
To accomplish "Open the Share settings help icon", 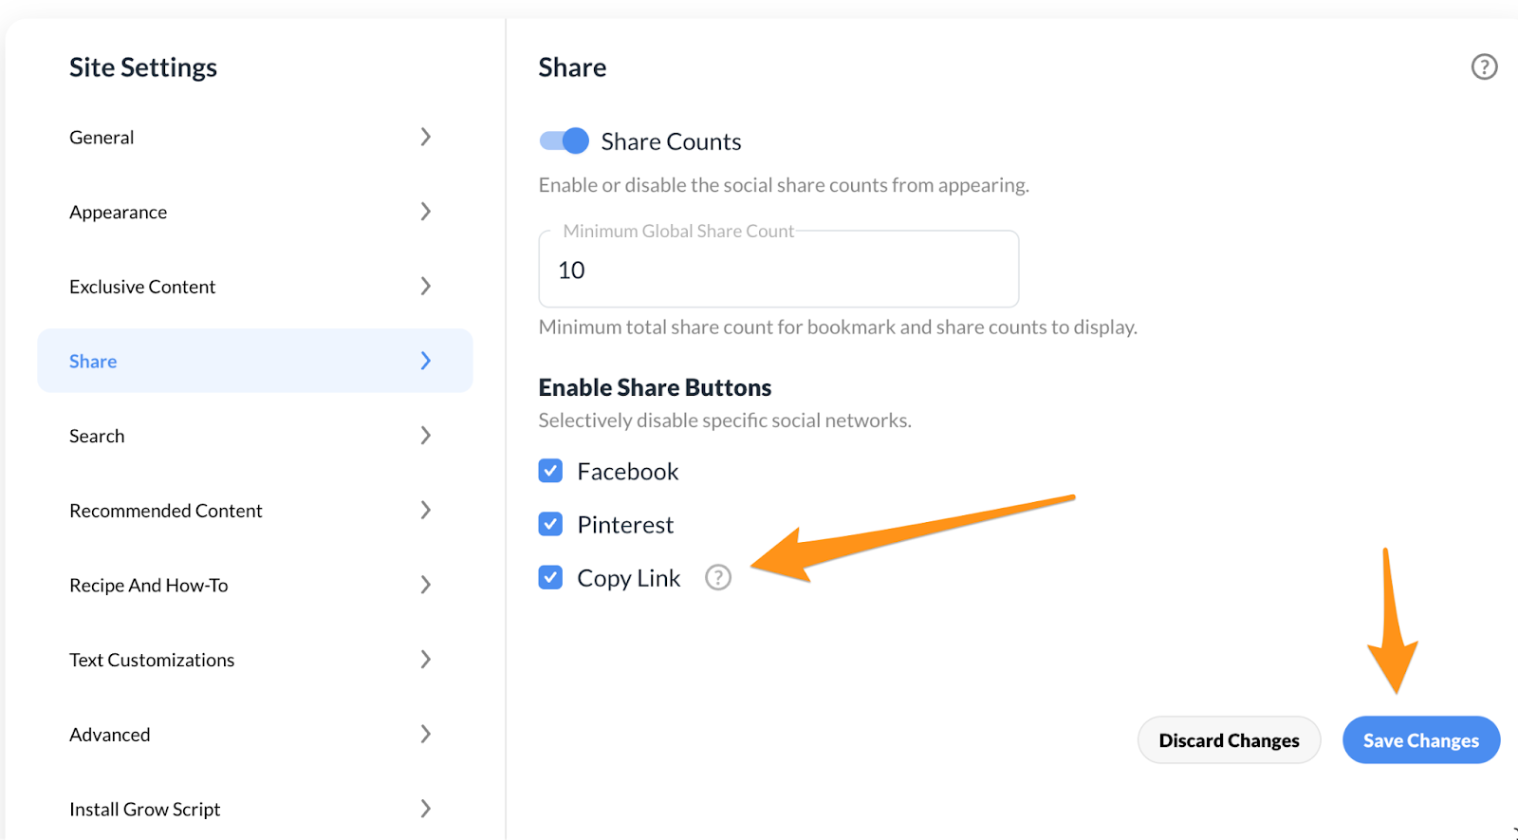I will [x=1484, y=66].
